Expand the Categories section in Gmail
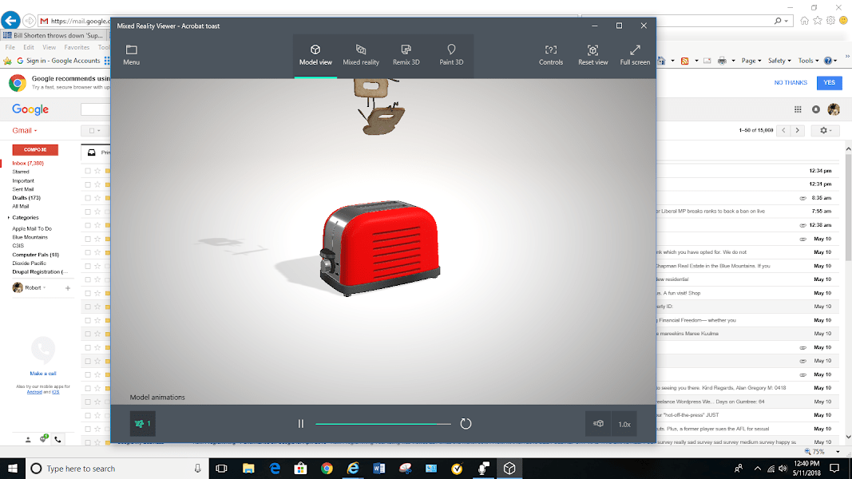The height and width of the screenshot is (479, 852). tap(8, 218)
